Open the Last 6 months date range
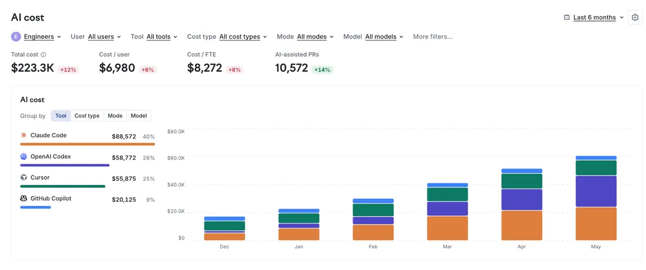 598,17
